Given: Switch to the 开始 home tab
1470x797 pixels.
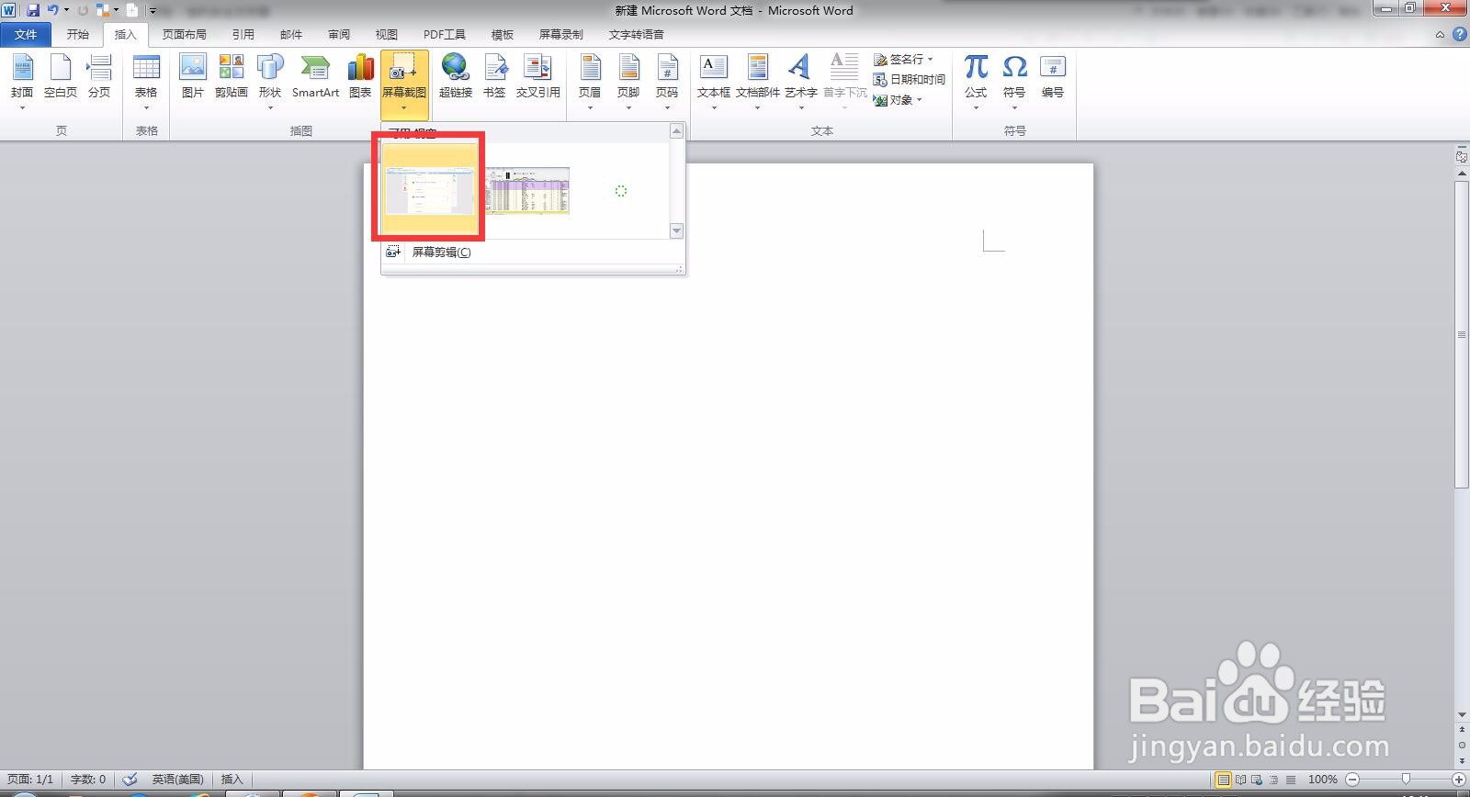Looking at the screenshot, I should 78,35.
